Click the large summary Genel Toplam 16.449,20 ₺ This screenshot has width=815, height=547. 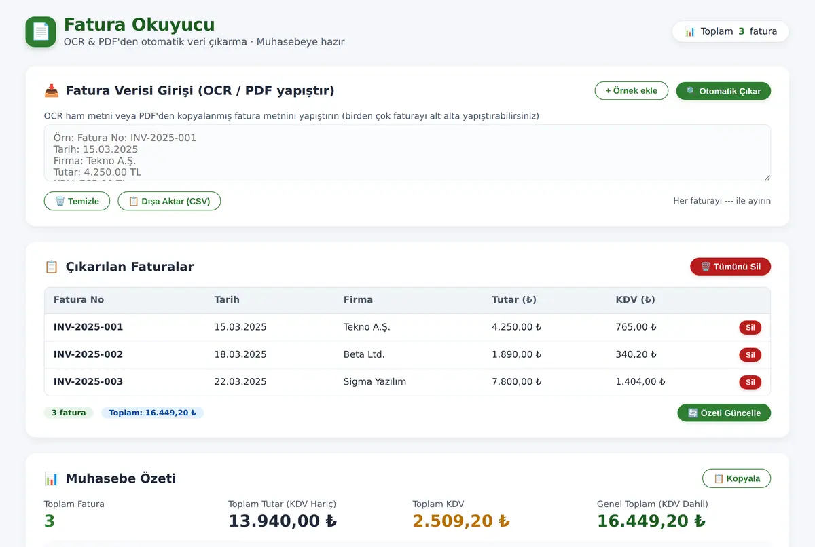651,521
